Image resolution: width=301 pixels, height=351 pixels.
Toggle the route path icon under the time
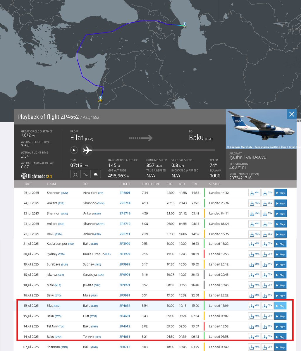point(85,174)
